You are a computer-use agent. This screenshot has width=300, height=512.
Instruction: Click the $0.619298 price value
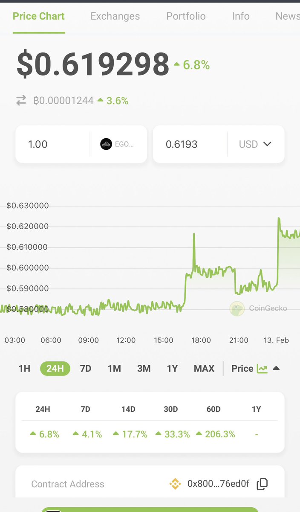pos(93,65)
